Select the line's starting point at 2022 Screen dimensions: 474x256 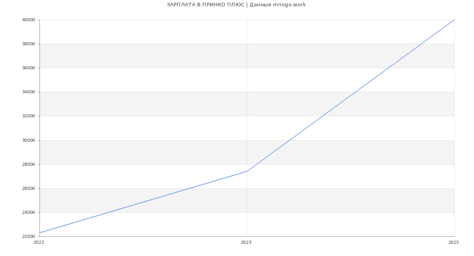40,233
